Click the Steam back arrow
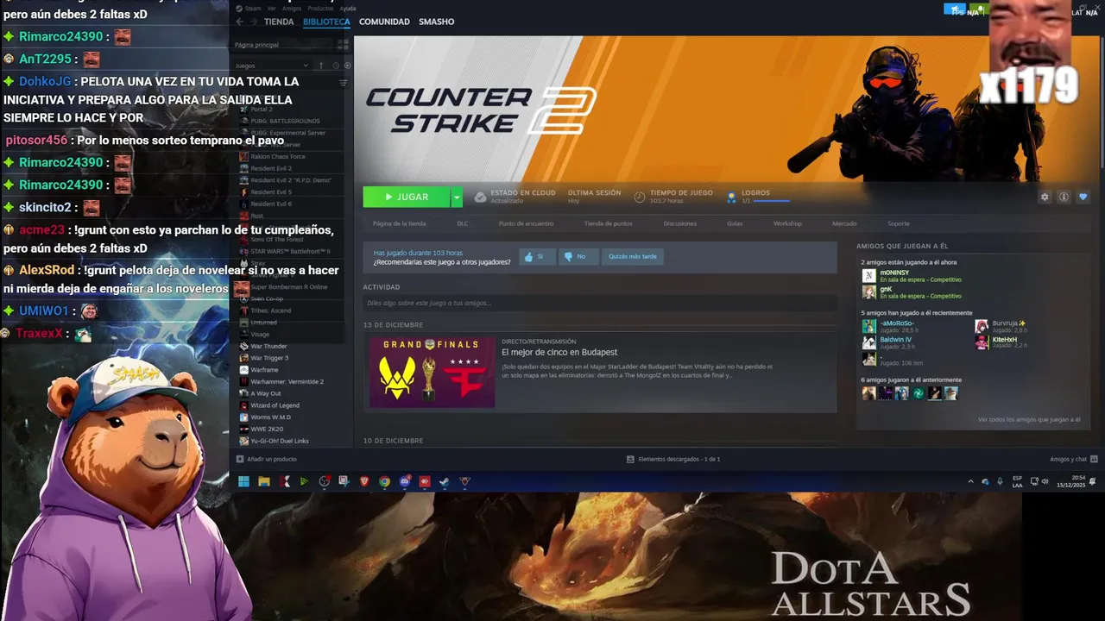1105x621 pixels. [239, 22]
